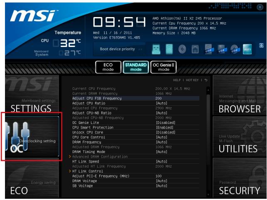Open the SETTINGS mainboard panel
Viewport: 267px width, 200px height.
pos(32,95)
